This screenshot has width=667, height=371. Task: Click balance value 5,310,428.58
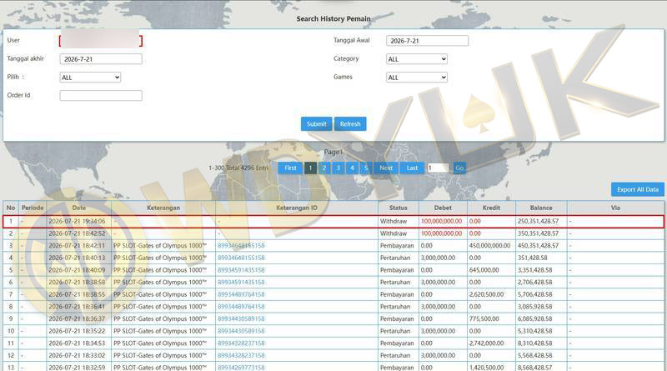534,331
